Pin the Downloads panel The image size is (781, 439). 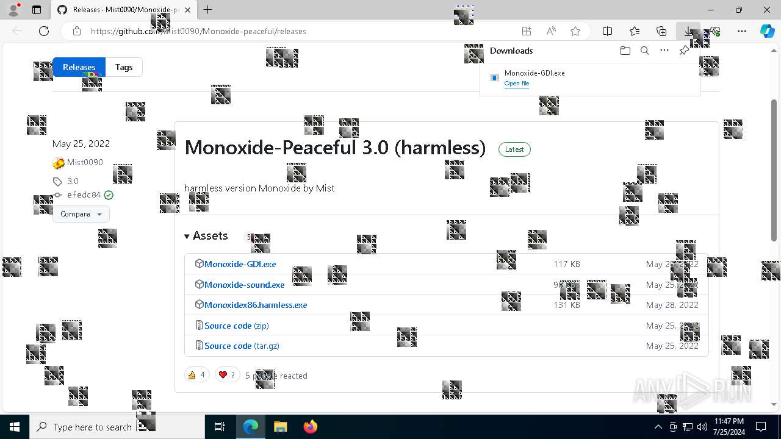[684, 51]
